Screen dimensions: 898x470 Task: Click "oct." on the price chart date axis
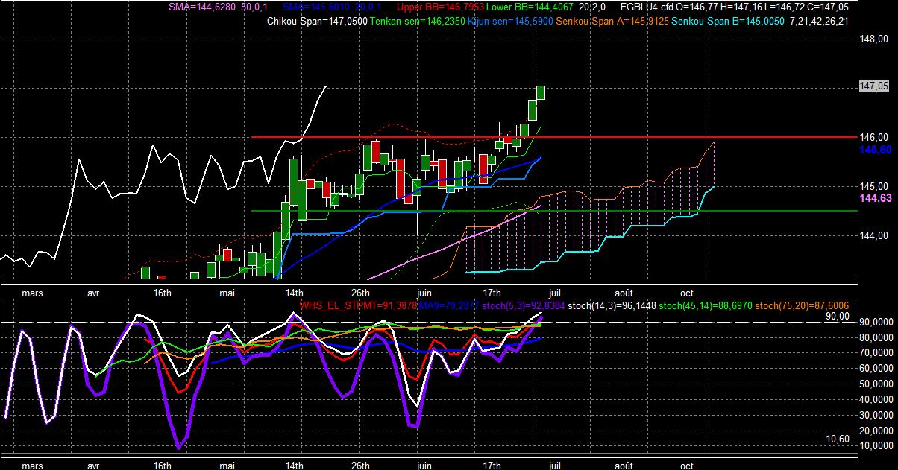688,292
